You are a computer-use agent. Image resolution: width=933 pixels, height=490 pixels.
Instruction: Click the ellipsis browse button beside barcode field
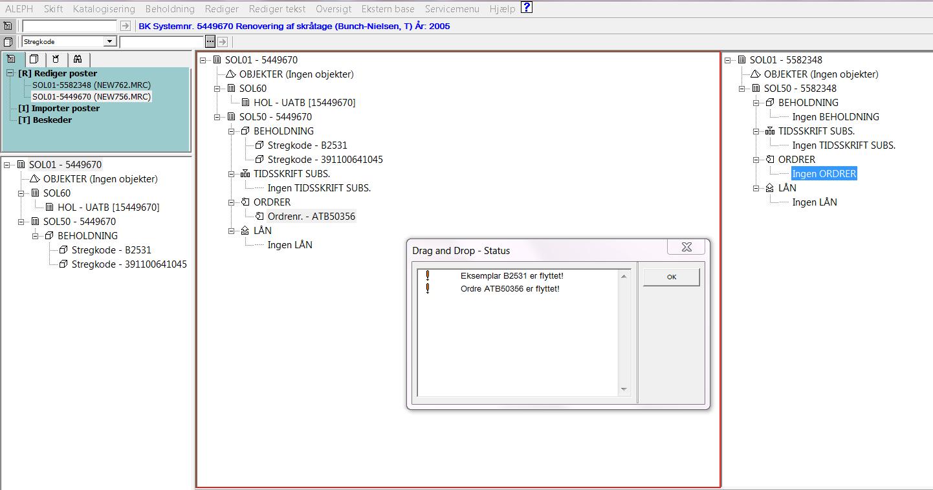point(210,41)
